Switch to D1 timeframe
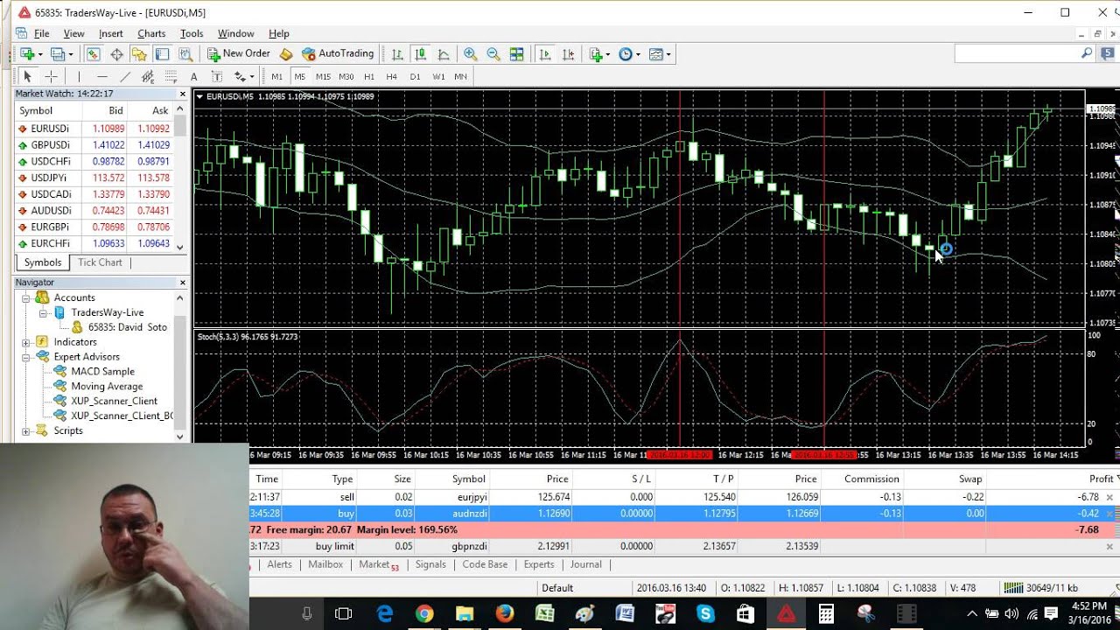Screen dimensions: 1120x630 tap(415, 76)
